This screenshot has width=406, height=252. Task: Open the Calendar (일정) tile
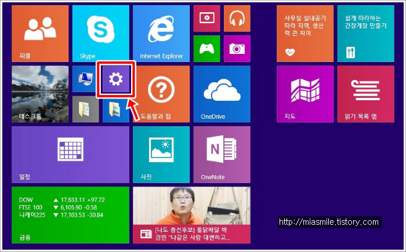click(x=70, y=155)
